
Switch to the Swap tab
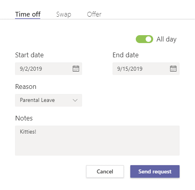tap(64, 14)
